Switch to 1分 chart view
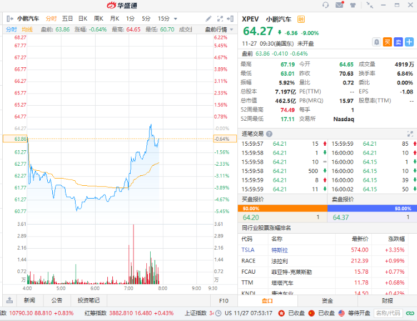 [130, 18]
